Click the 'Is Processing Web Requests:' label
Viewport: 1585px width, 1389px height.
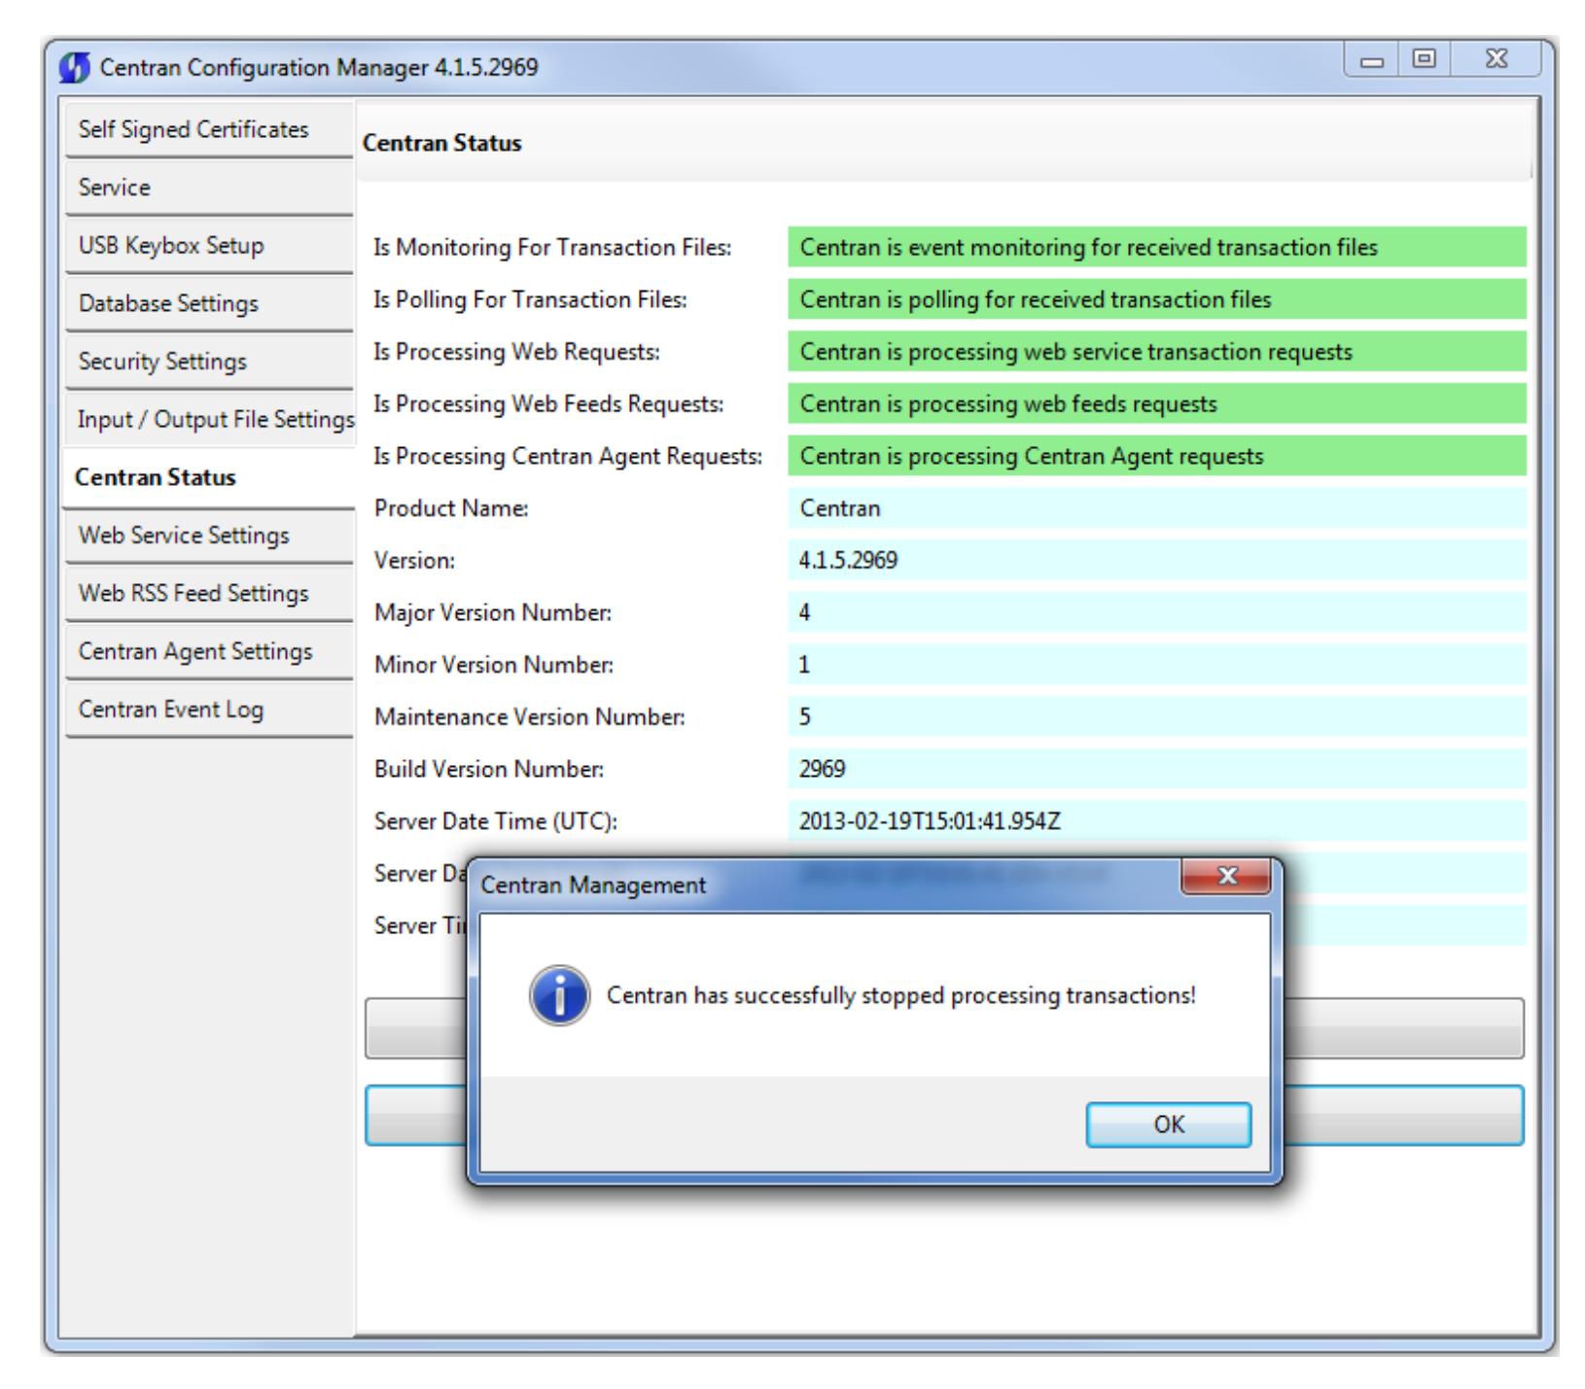coord(517,352)
